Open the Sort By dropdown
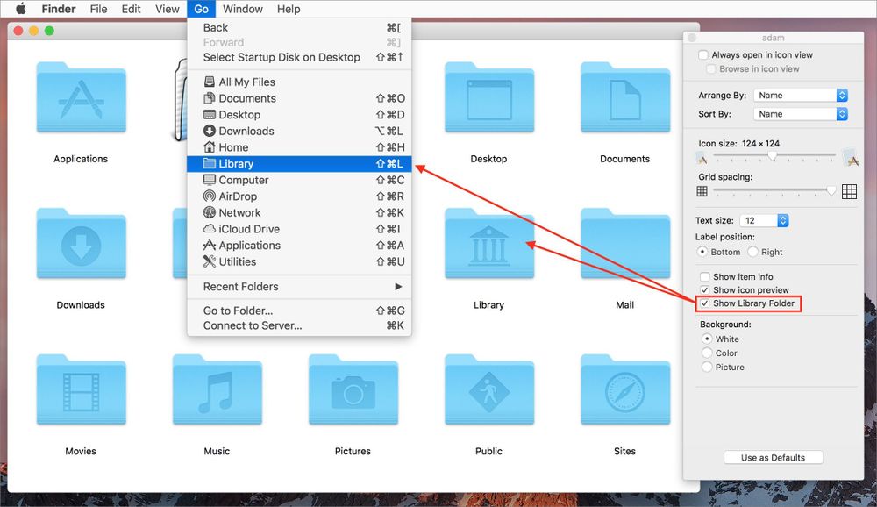Viewport: 877px width, 507px height. point(801,114)
